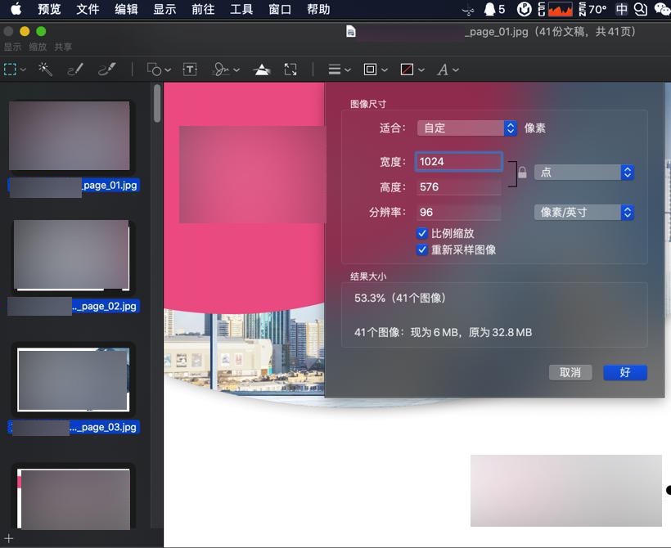Open the Signature tool

click(x=222, y=70)
